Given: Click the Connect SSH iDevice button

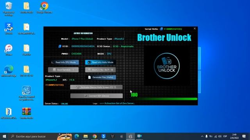Looking at the screenshot, I should [96, 96].
